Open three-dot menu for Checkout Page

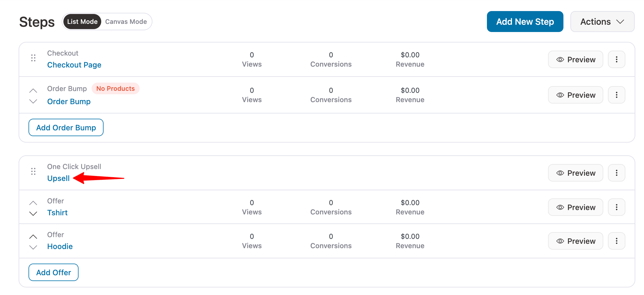[x=616, y=59]
